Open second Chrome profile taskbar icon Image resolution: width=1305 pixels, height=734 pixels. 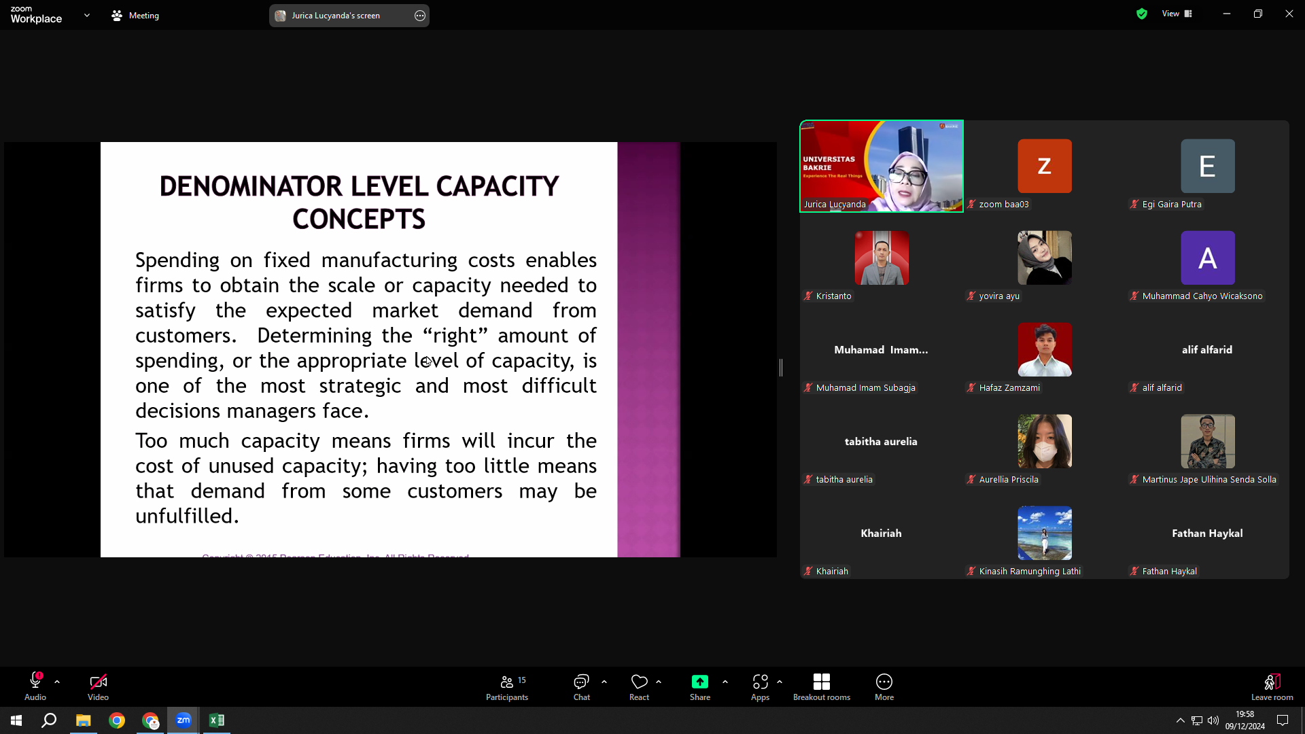point(150,720)
